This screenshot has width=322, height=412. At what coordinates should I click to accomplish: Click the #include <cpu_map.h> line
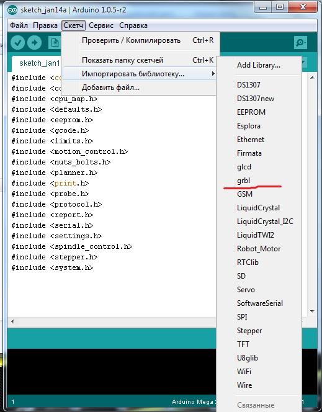point(55,99)
